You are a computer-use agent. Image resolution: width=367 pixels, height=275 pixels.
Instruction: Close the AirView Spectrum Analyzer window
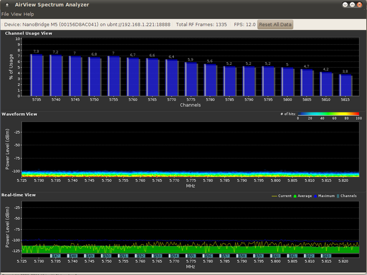360,5
